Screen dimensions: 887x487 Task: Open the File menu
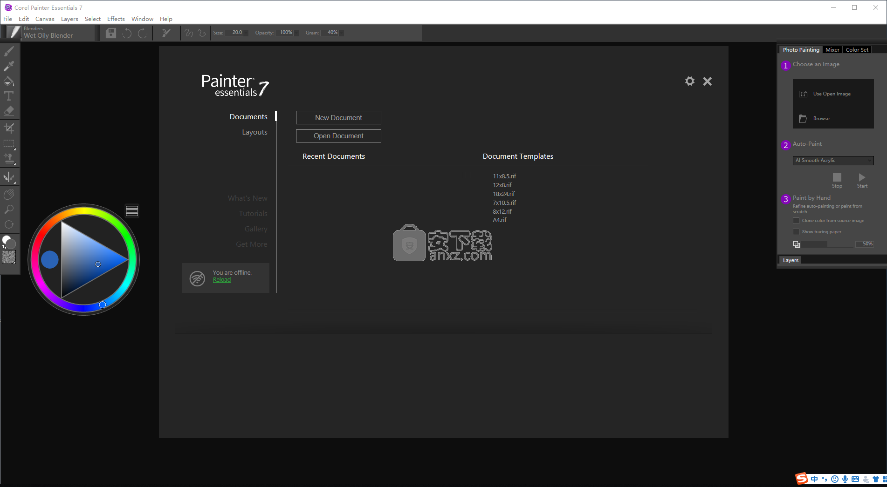pos(8,19)
